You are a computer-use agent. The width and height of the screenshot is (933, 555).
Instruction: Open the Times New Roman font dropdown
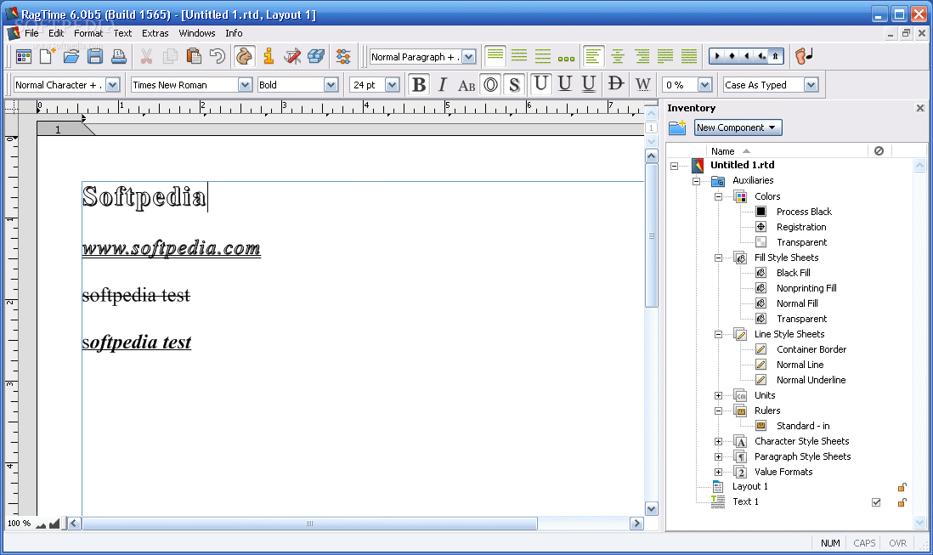point(246,85)
